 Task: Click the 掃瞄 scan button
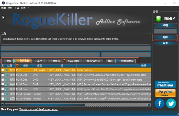pyautogui.click(x=165, y=25)
